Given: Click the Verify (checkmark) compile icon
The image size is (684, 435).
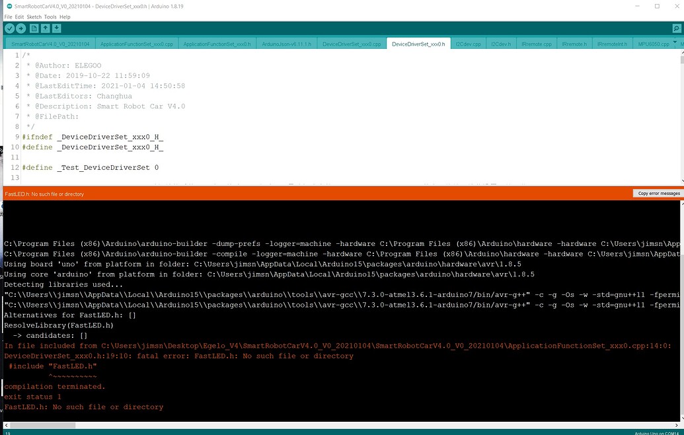Looking at the screenshot, I should pyautogui.click(x=9, y=28).
